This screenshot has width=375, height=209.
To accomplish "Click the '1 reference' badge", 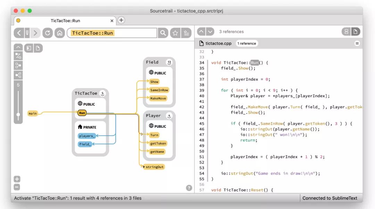I will pos(247,43).
